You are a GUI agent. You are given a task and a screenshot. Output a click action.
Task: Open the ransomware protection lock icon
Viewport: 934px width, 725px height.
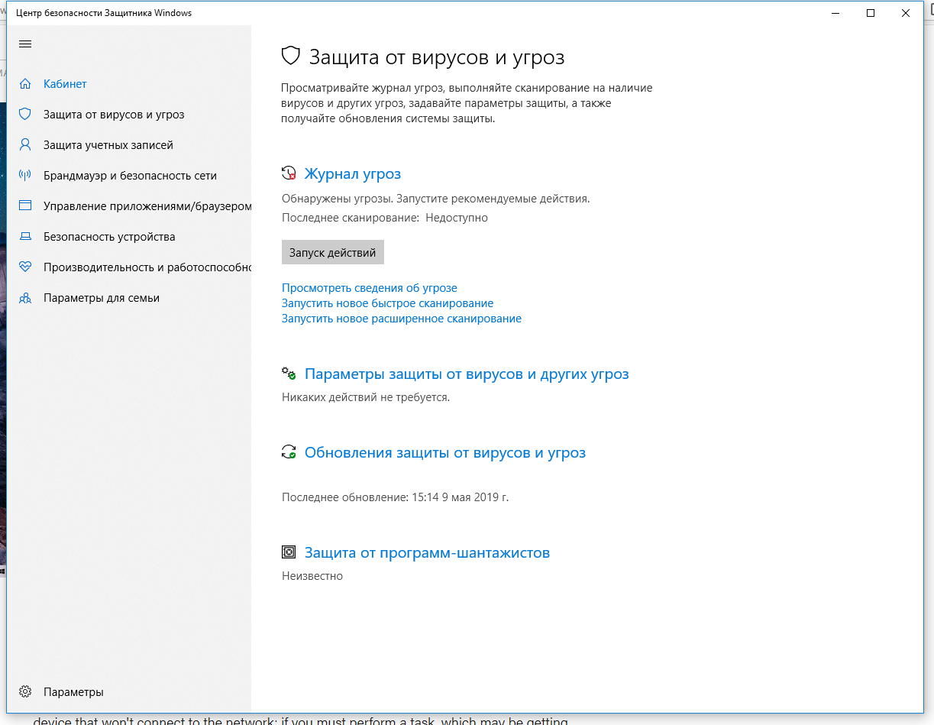coord(289,552)
